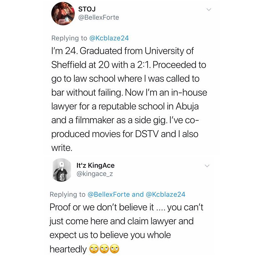Open the @Kcblaze24 mention in KingAce's reply line
This screenshot has height=258, width=258.
[165, 194]
